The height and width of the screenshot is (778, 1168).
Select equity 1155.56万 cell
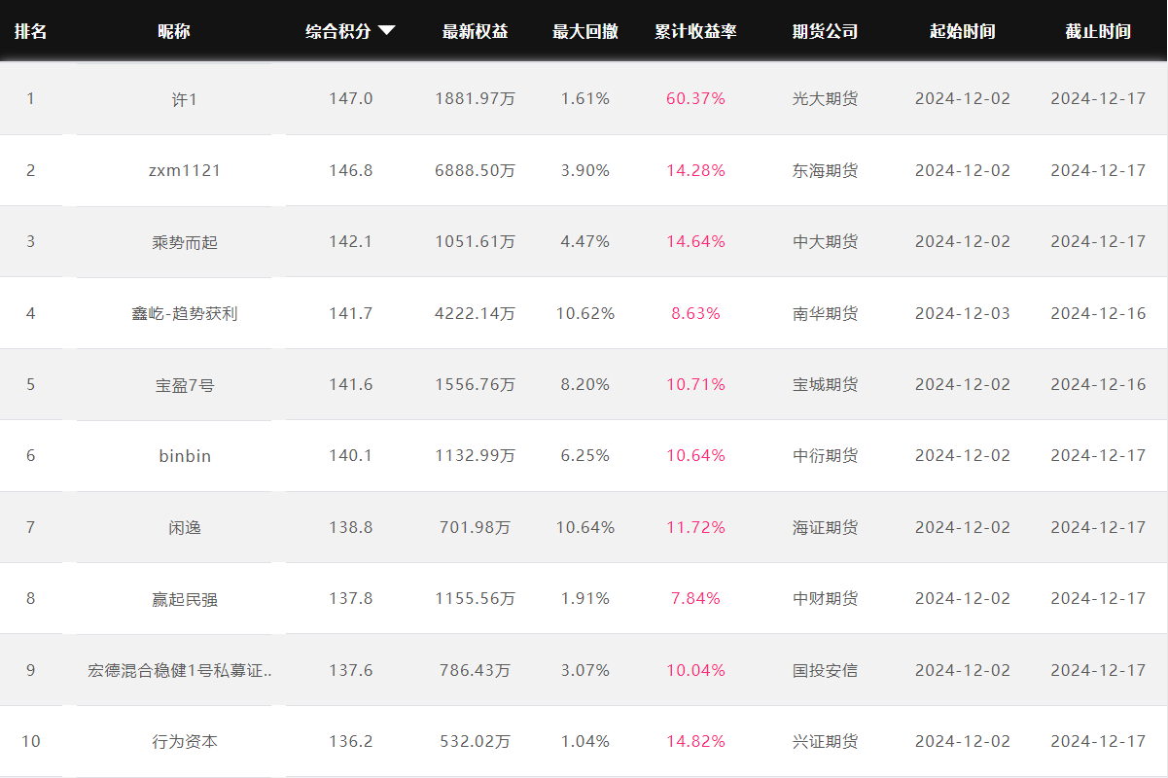tap(475, 599)
